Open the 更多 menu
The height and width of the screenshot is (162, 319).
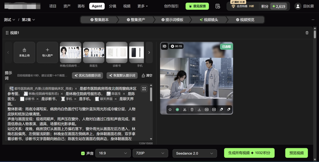coord(142,6)
